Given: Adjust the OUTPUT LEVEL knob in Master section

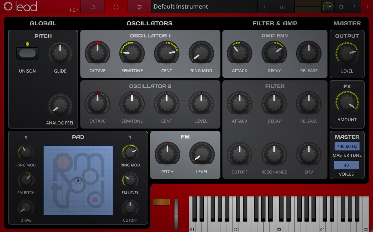Looking at the screenshot, I should point(347,53).
